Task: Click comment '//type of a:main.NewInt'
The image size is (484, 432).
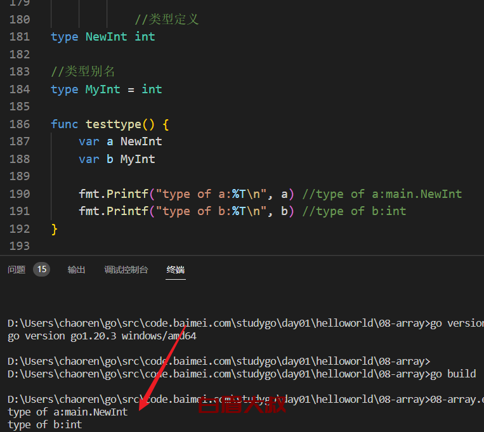Action: (x=382, y=194)
